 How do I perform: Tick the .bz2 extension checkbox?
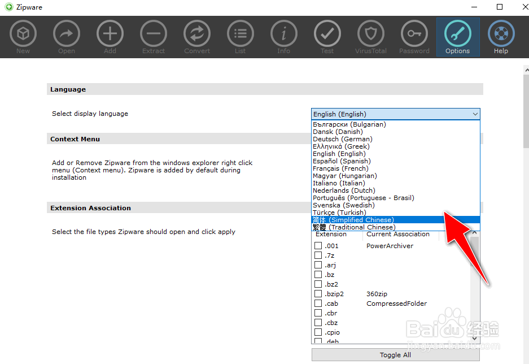[x=318, y=284]
